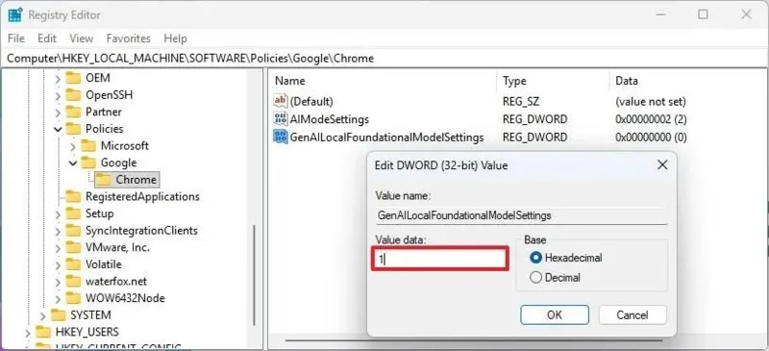Open the Edit menu
Image resolution: width=769 pixels, height=351 pixels.
click(47, 38)
